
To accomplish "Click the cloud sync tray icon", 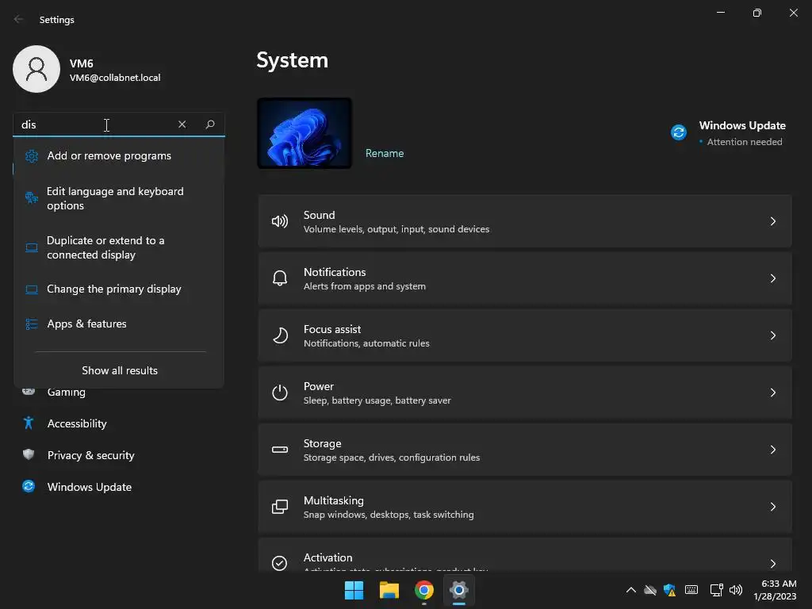I will coord(650,590).
